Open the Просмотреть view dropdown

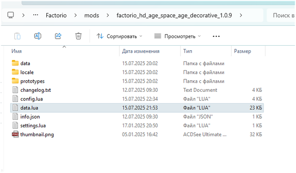tap(178, 36)
